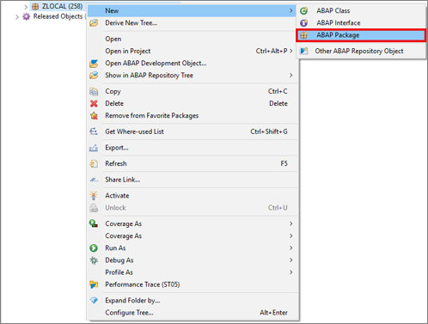
Task: Select Open in Project menu entry
Action: (x=192, y=51)
